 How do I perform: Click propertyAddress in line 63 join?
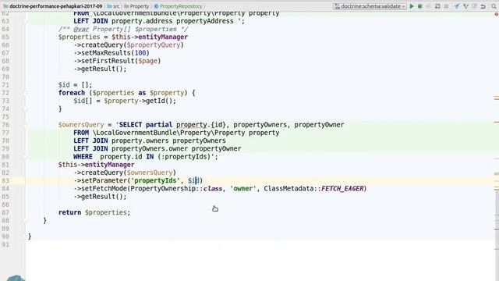[x=205, y=21]
